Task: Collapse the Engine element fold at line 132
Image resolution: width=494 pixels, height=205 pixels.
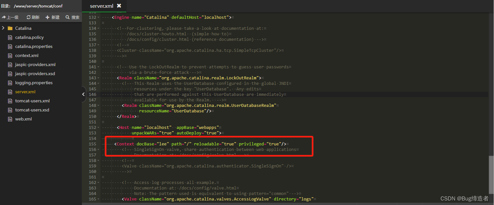Action: (x=98, y=17)
